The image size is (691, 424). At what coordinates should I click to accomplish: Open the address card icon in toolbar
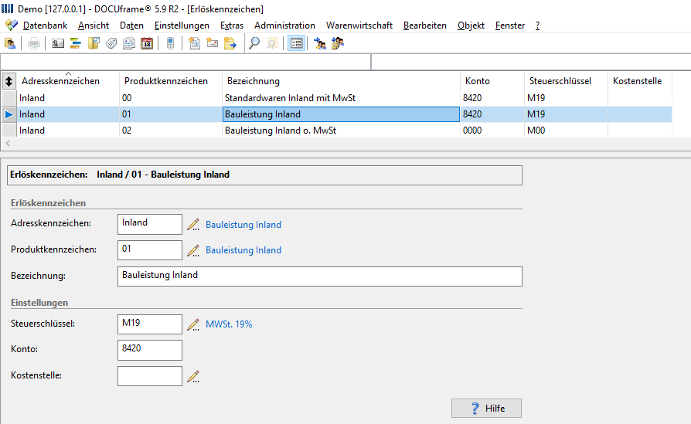point(58,43)
